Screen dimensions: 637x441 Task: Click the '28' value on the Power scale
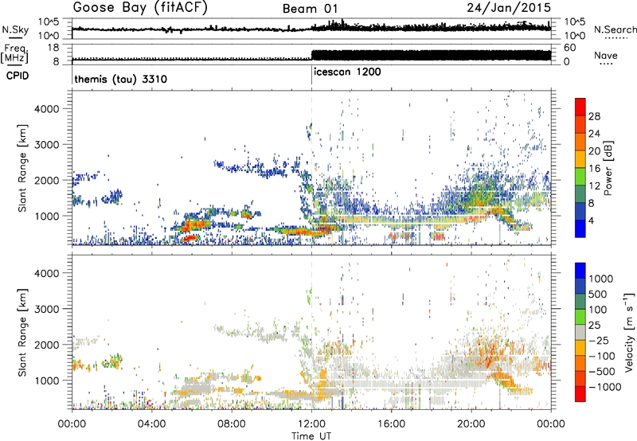tap(594, 116)
